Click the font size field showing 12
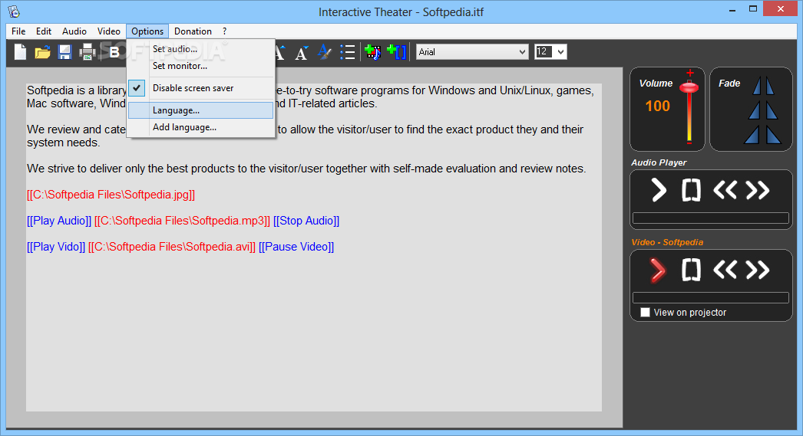Screen dimensions: 803x436 point(544,51)
